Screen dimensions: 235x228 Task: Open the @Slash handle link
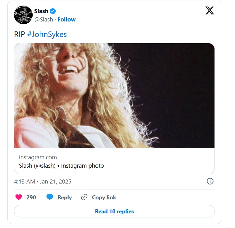[x=44, y=19]
